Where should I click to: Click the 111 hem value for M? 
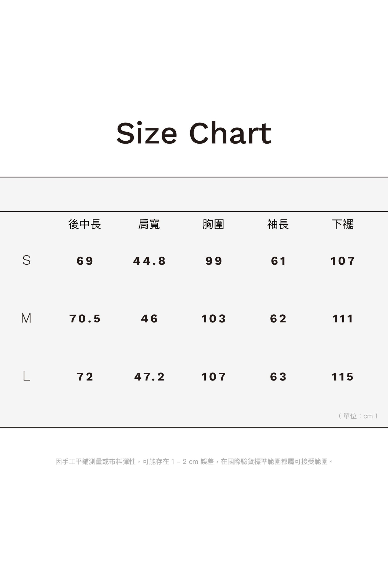[x=342, y=319]
